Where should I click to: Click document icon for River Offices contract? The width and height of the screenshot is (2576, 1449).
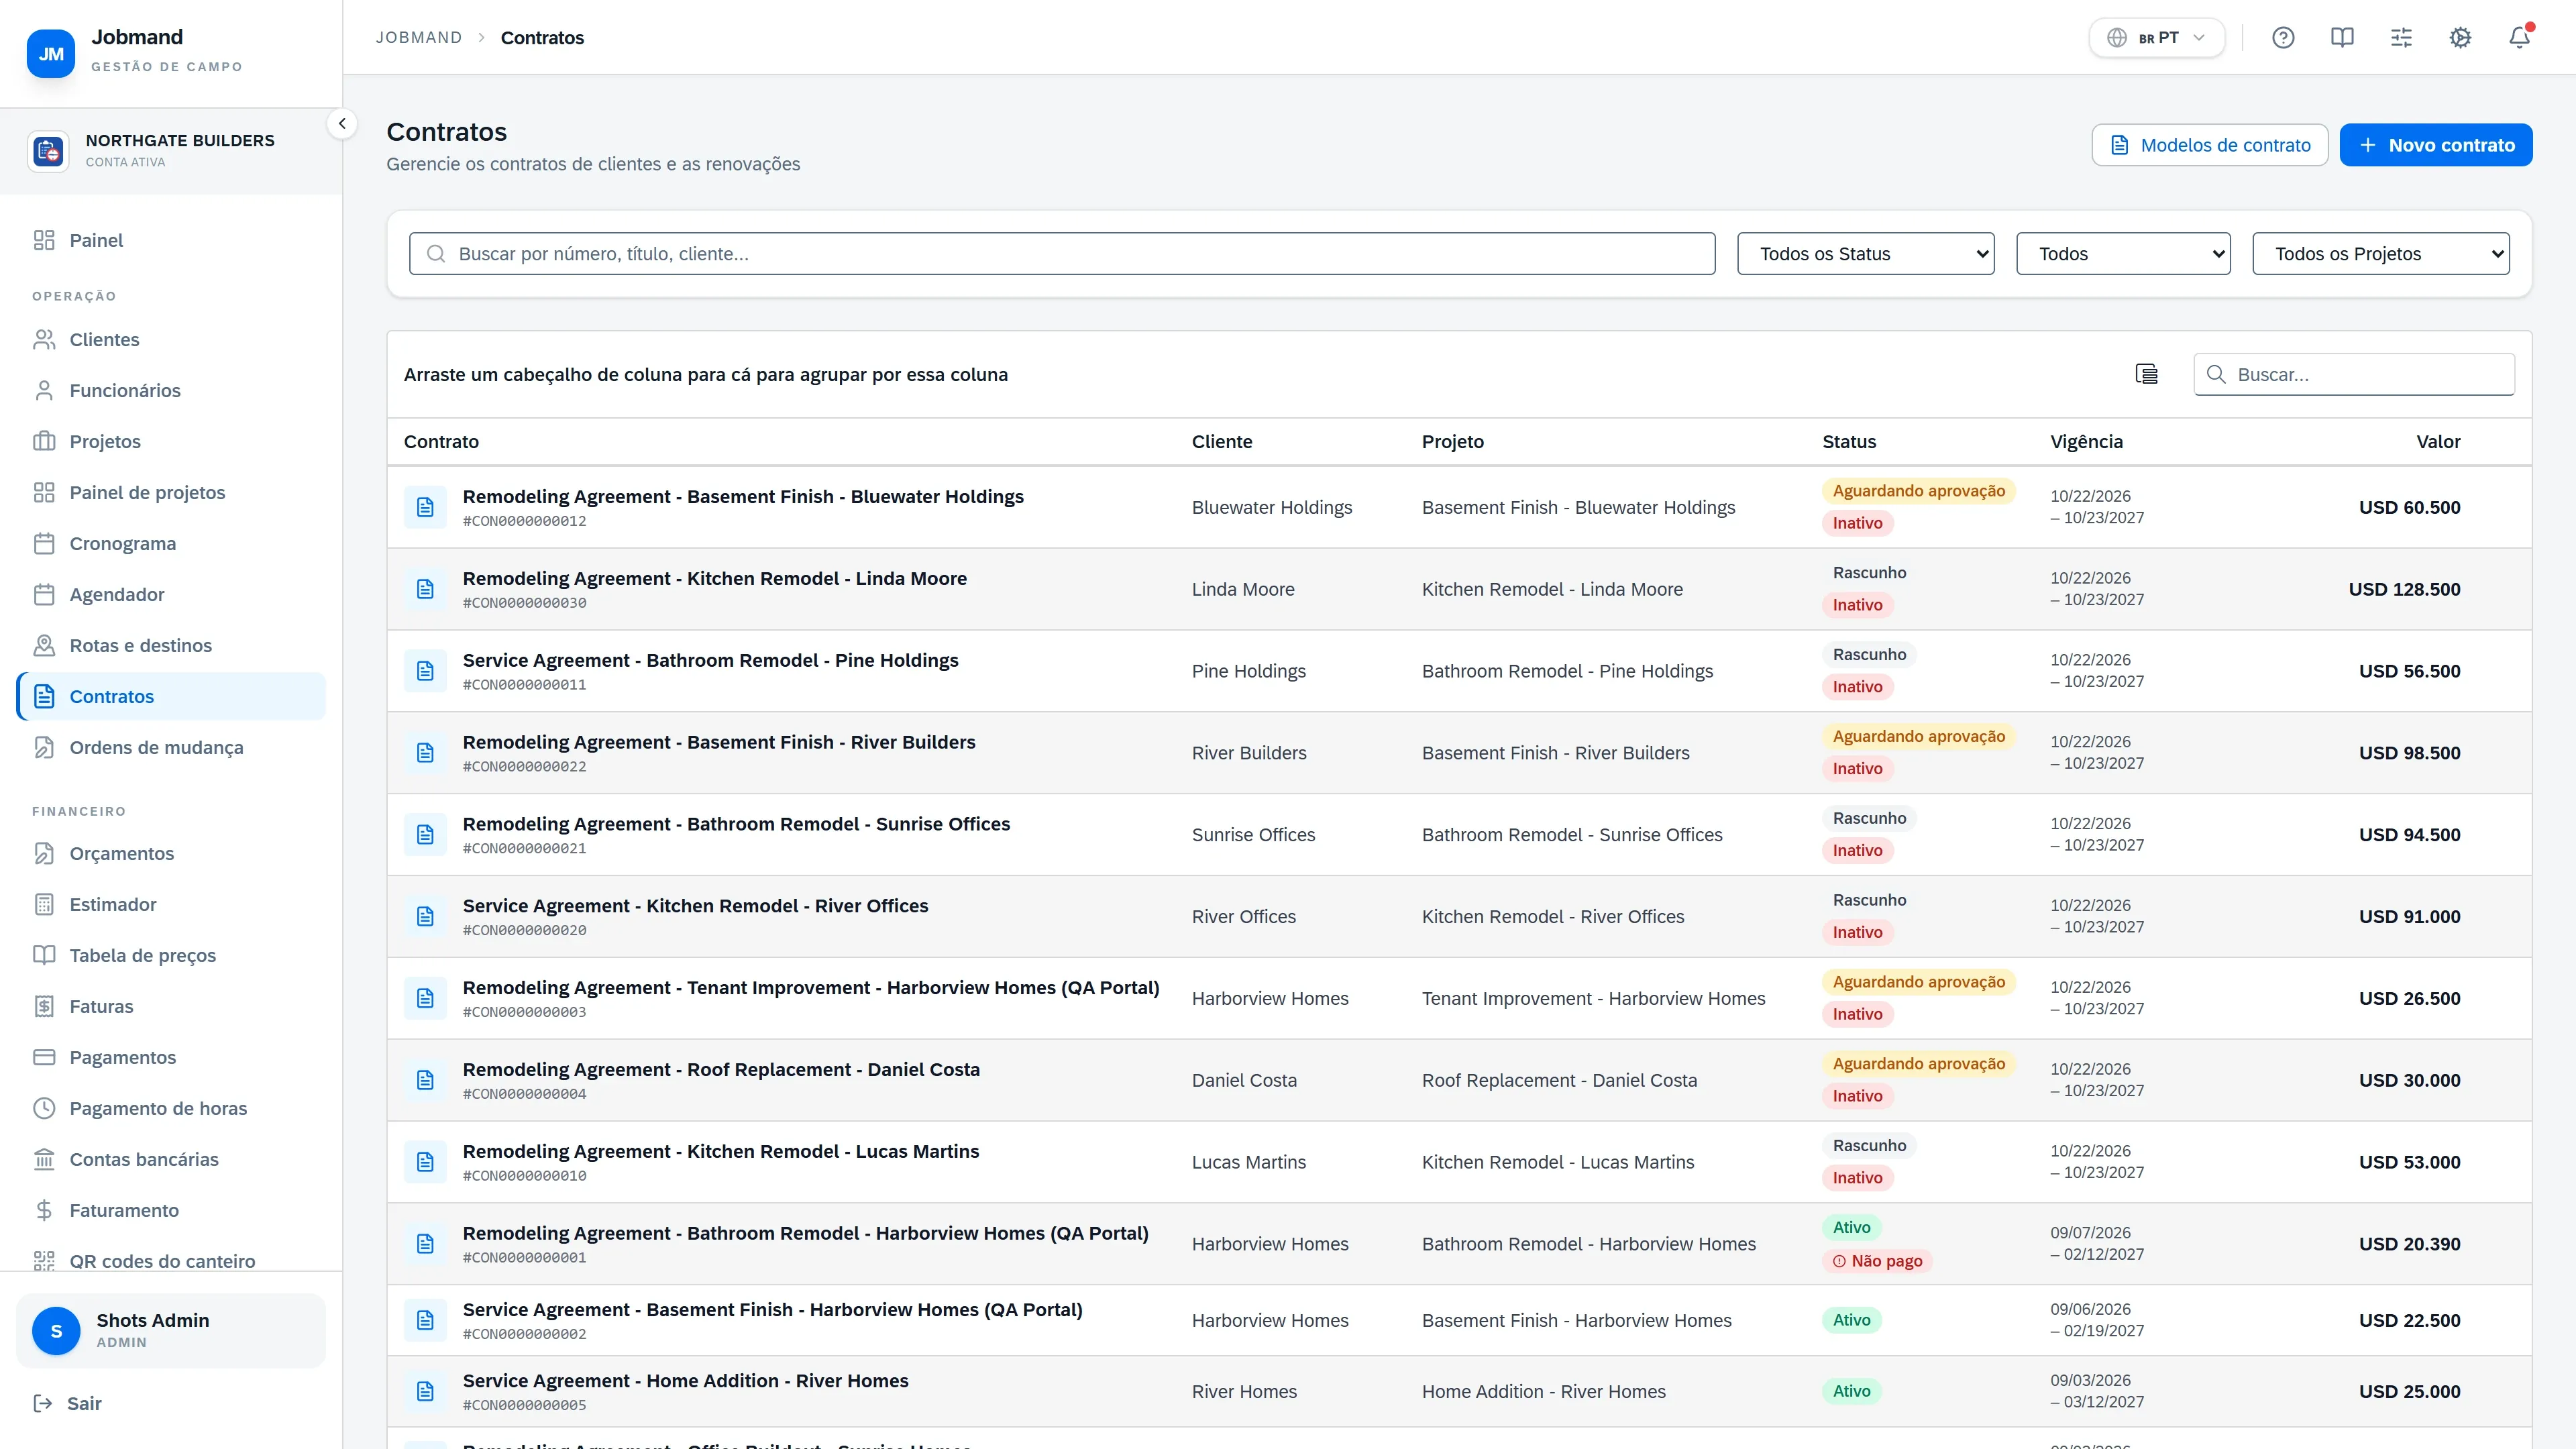click(425, 917)
